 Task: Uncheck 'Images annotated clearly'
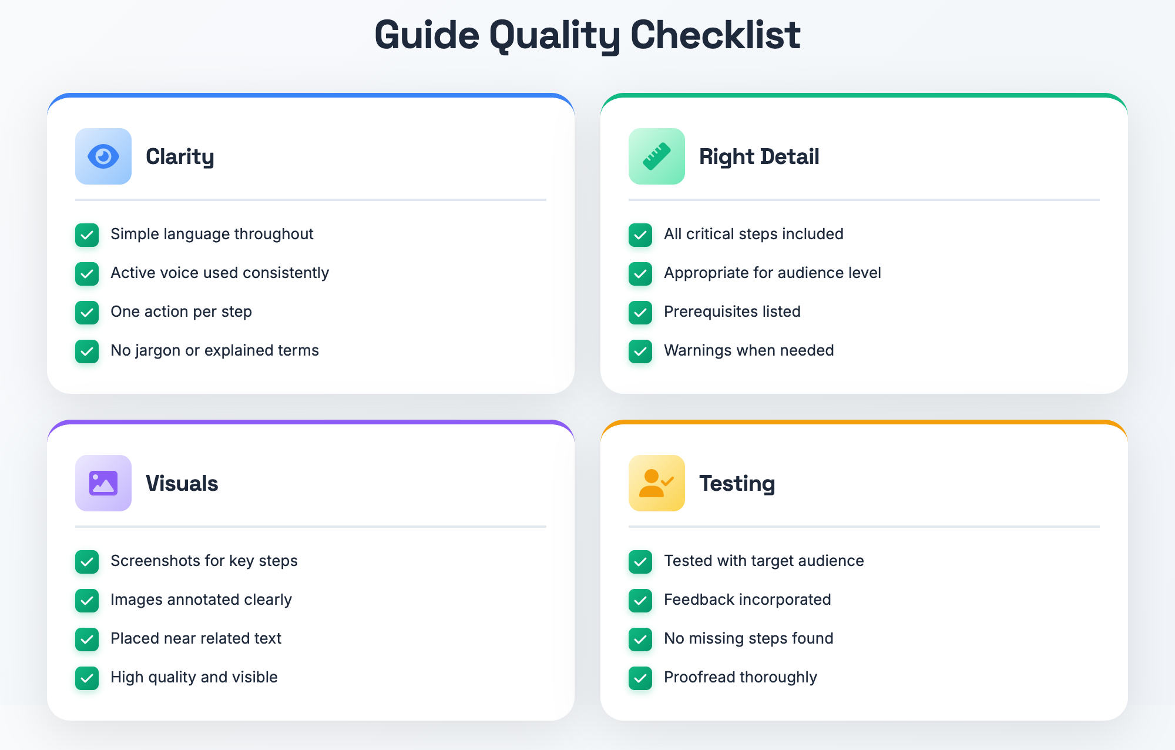pyautogui.click(x=87, y=601)
